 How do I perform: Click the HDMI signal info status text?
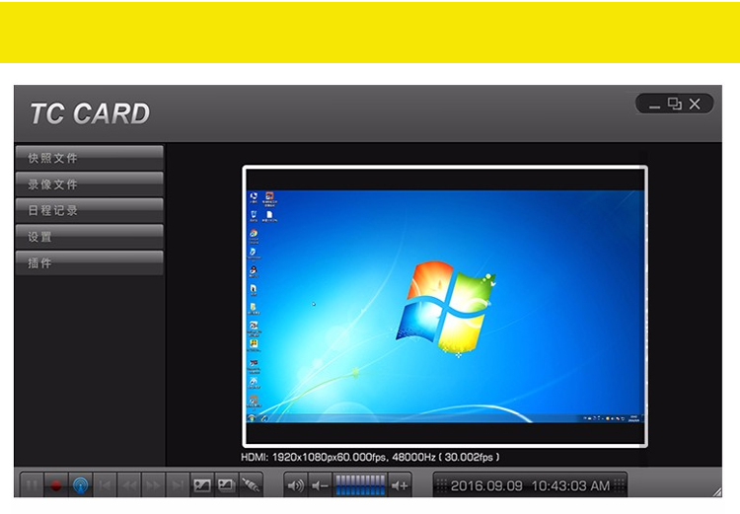pos(370,457)
